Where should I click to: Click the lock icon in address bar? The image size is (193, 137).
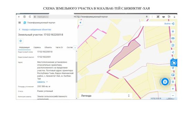coord(35,17)
